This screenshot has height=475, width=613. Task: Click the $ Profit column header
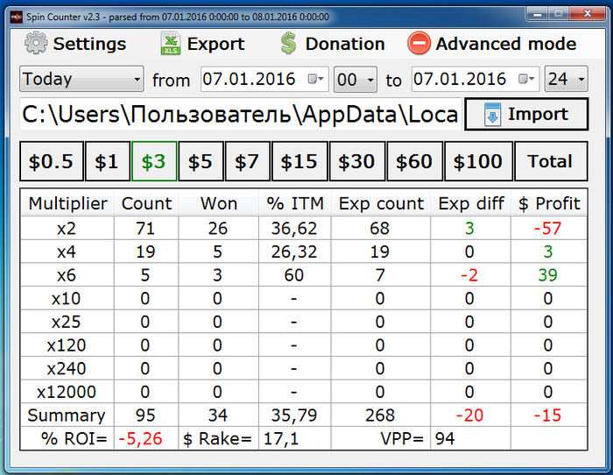[548, 203]
